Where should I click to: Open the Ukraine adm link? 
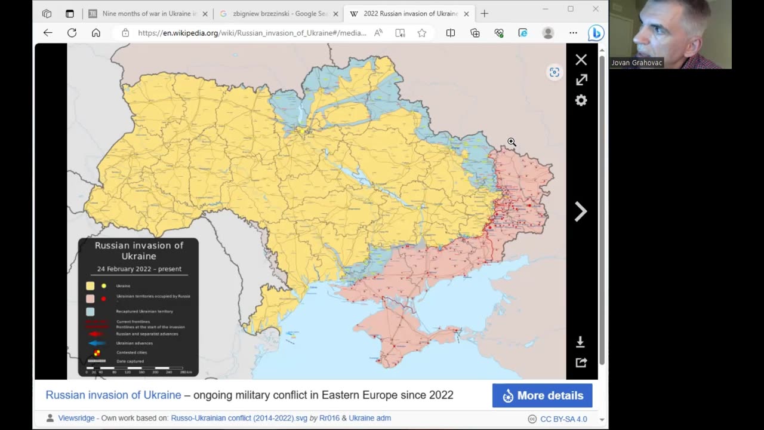tap(370, 418)
